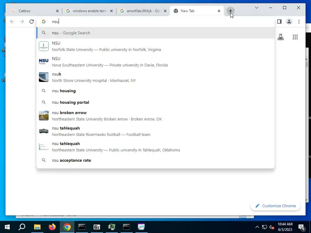This screenshot has width=311, height=233.
Task: Choose nsu housing suggestion
Action: (156, 91)
